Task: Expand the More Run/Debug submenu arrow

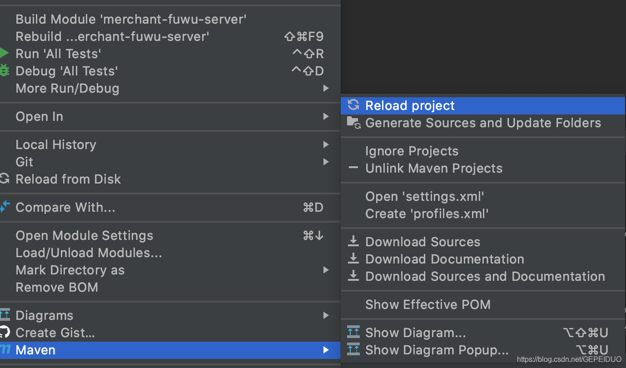Action: point(326,88)
